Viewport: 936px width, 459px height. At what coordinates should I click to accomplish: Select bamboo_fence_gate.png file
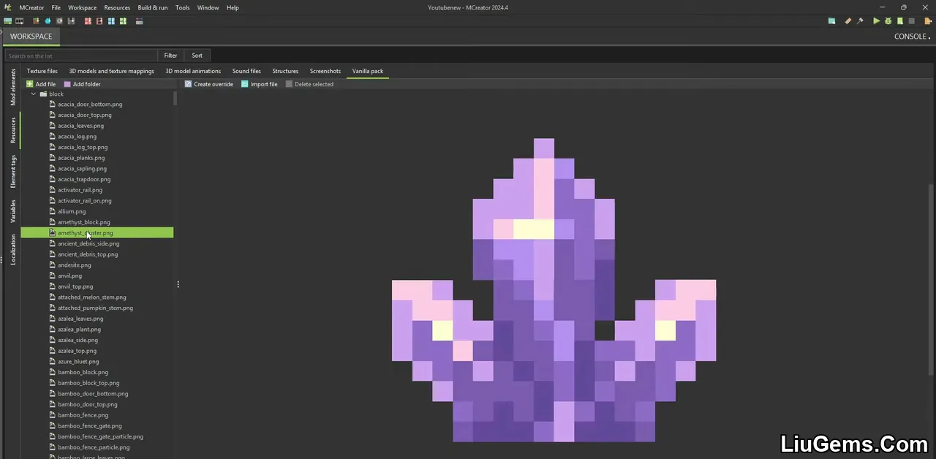click(x=90, y=426)
